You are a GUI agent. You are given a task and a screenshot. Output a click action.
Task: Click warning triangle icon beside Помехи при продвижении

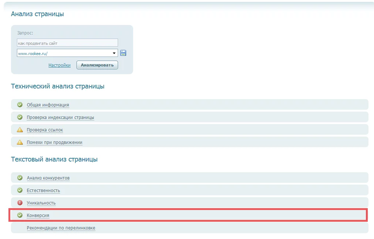(20, 142)
